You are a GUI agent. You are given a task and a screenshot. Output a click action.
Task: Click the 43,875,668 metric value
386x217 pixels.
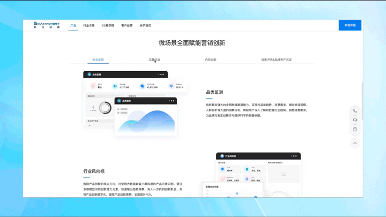click(x=152, y=87)
